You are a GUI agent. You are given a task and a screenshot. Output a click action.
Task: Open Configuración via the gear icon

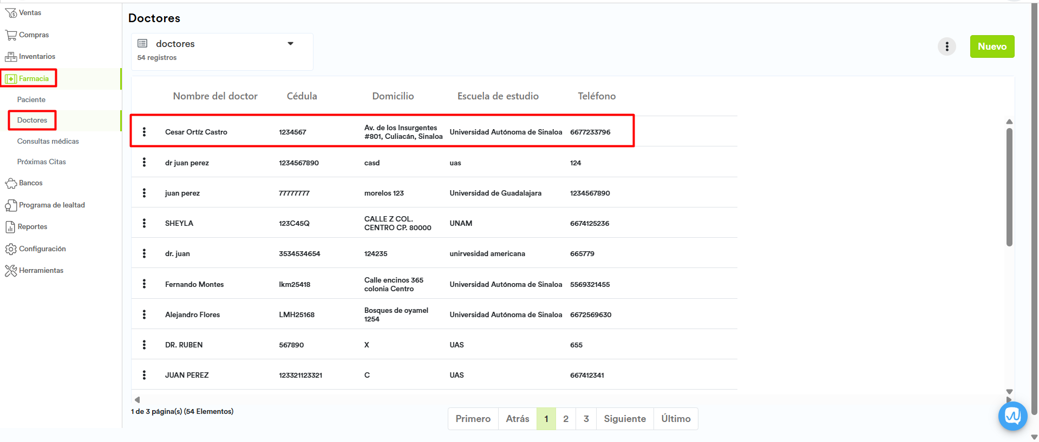coord(11,249)
